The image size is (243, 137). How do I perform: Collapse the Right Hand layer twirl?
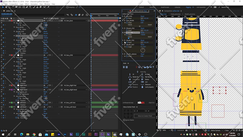pyautogui.click(x=10, y=90)
